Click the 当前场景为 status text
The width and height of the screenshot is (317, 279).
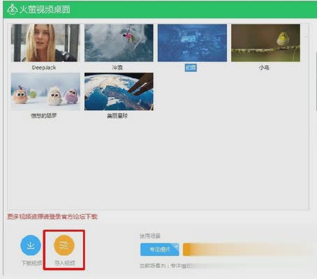pyautogui.click(x=165, y=266)
